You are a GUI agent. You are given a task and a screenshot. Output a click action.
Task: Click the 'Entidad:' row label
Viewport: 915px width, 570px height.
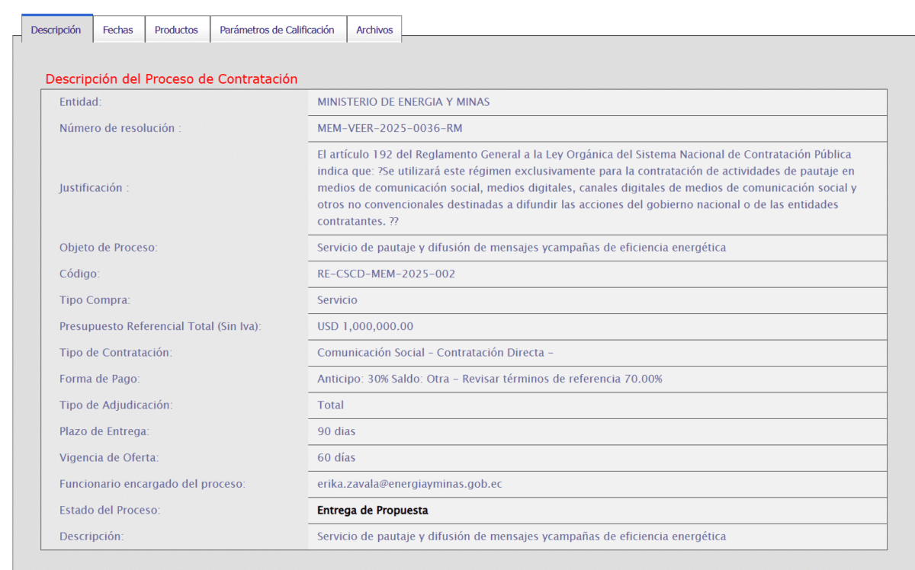pyautogui.click(x=80, y=102)
